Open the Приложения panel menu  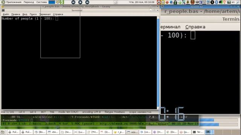(14, 2)
